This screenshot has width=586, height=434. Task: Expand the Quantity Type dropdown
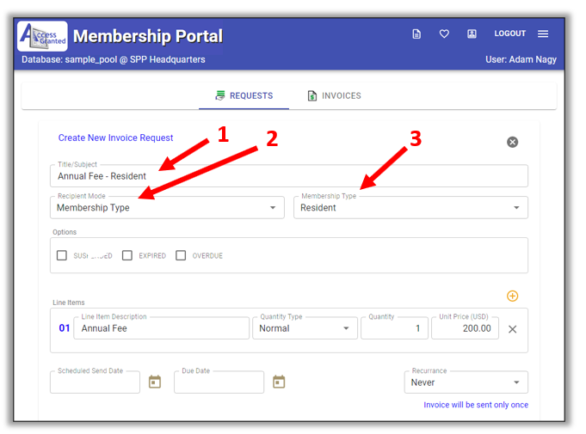304,328
